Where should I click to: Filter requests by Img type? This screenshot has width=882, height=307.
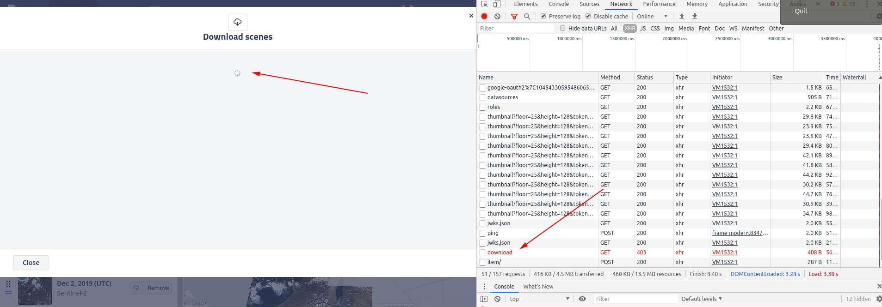(669, 28)
